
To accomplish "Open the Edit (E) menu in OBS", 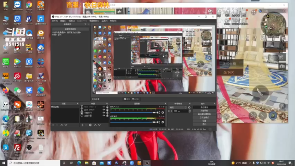I will [x=63, y=21].
